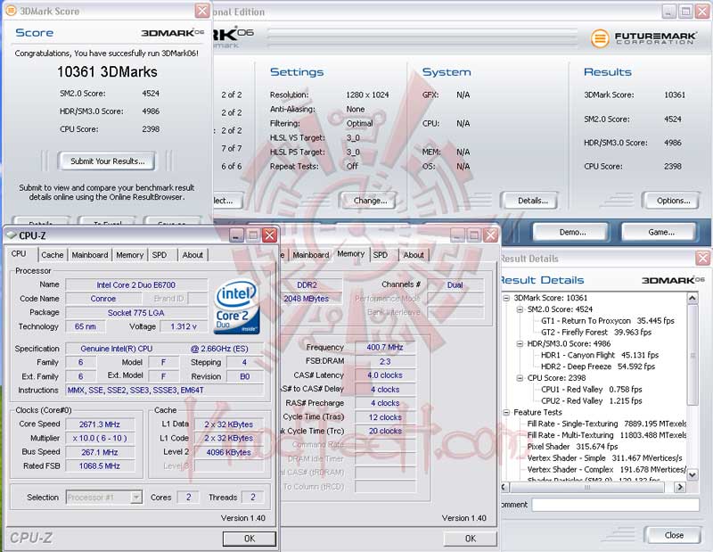
Task: Select the CPU tab in front CPU-Z
Action: (19, 254)
